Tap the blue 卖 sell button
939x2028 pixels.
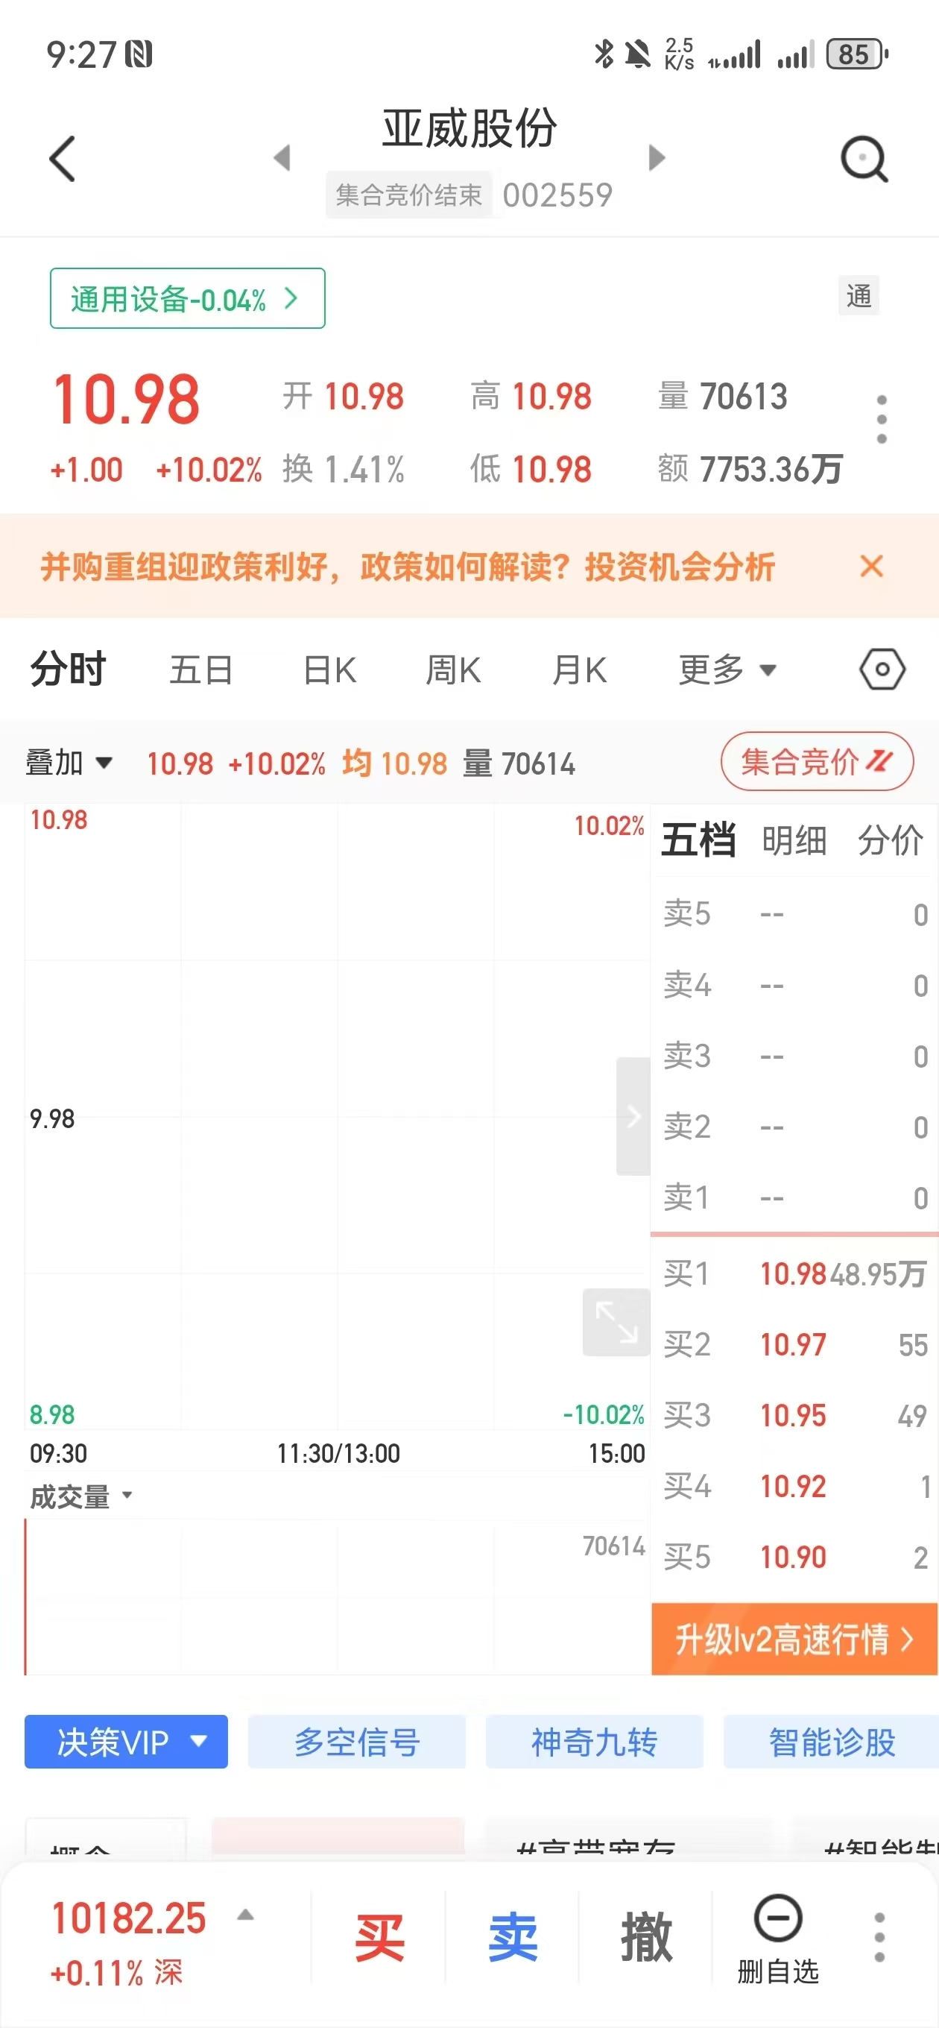pyautogui.click(x=513, y=1938)
